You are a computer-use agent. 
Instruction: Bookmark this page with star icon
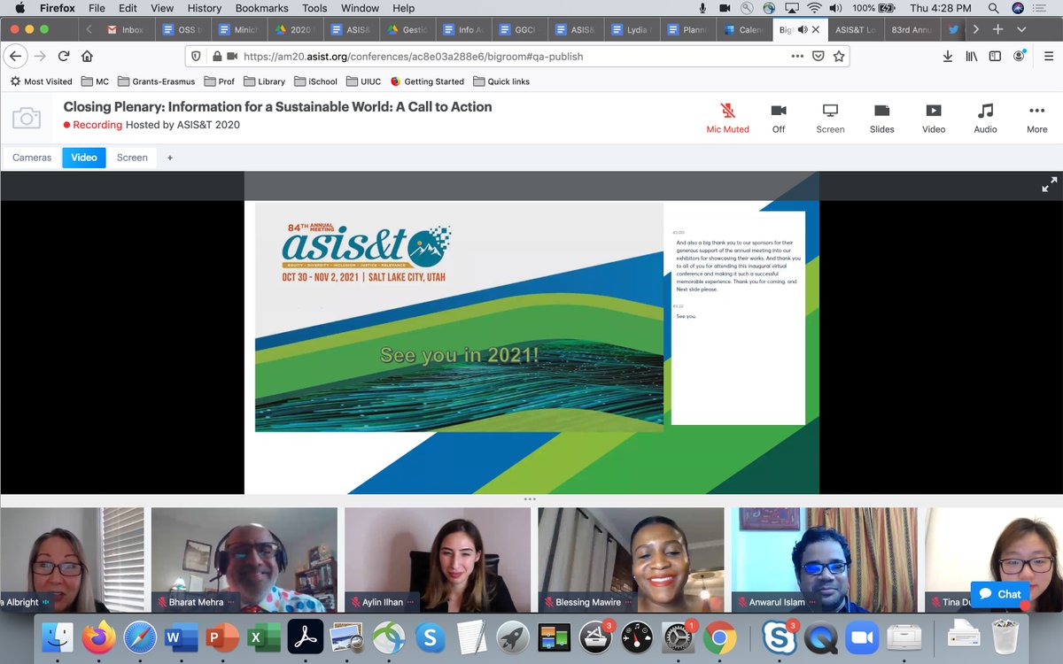(x=838, y=56)
